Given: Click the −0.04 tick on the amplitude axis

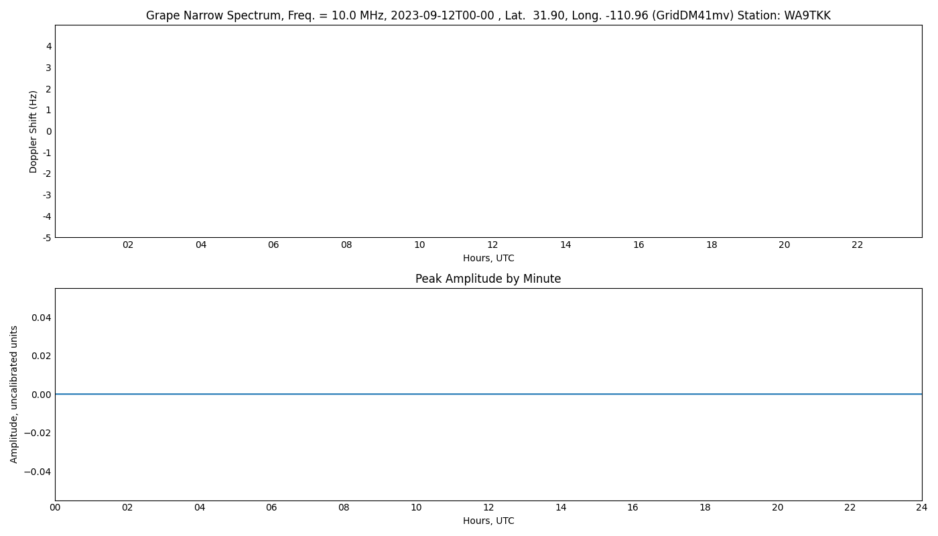Looking at the screenshot, I should point(38,473).
